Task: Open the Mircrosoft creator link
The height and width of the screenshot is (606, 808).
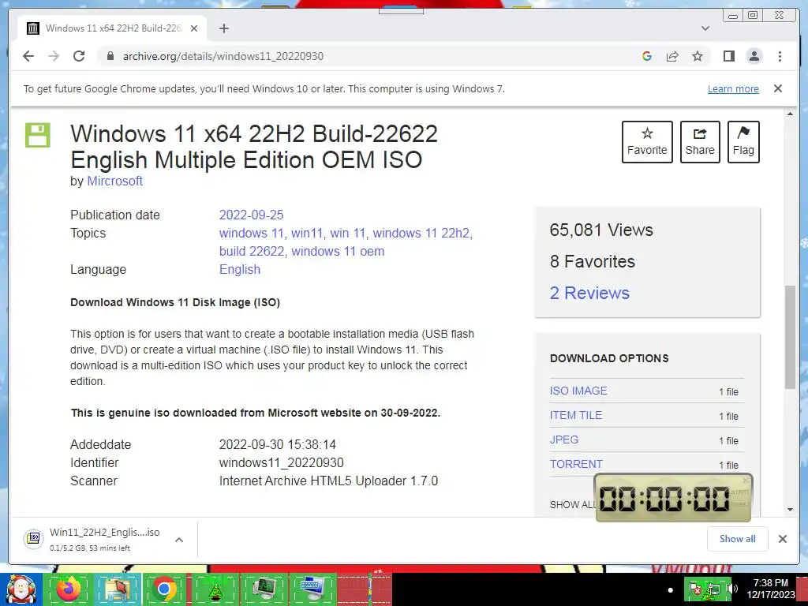Action: point(115,181)
